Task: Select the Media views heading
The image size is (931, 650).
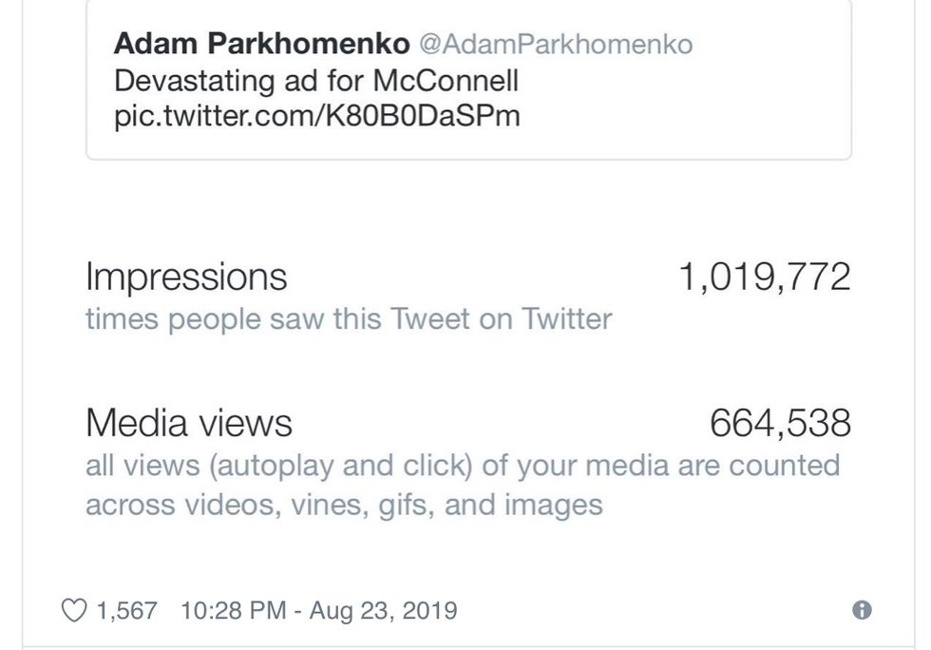Action: pyautogui.click(x=189, y=423)
